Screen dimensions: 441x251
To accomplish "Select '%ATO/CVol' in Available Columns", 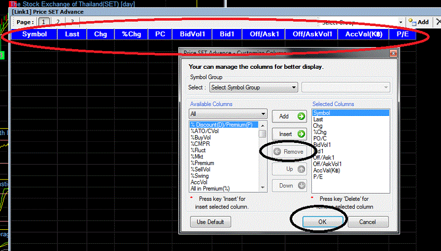I will [224, 131].
